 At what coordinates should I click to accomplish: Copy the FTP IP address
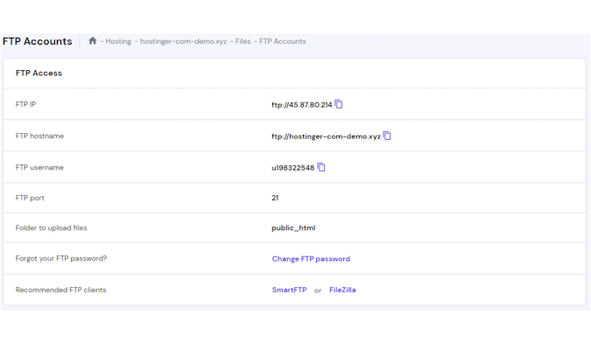339,104
